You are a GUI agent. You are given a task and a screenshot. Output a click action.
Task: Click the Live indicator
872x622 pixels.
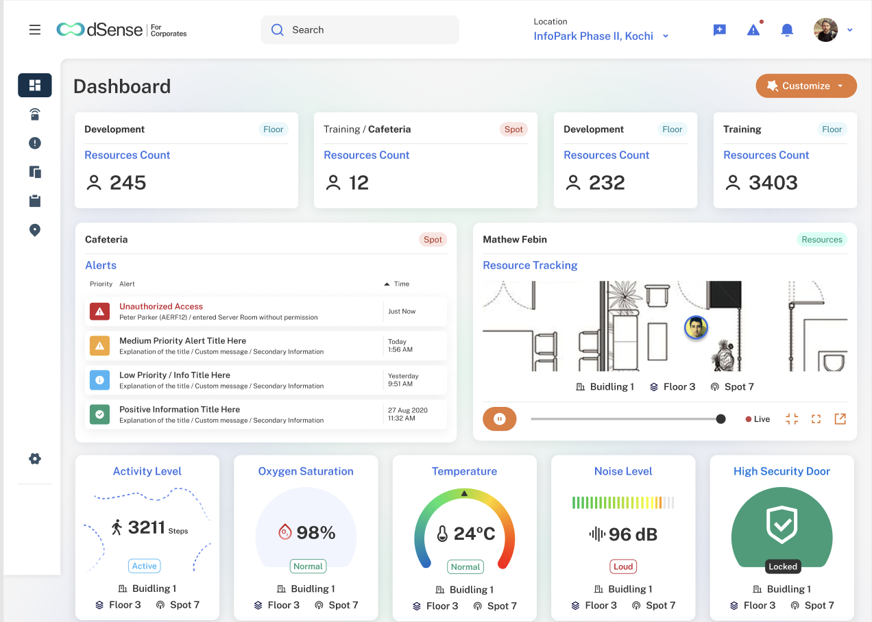click(x=758, y=419)
